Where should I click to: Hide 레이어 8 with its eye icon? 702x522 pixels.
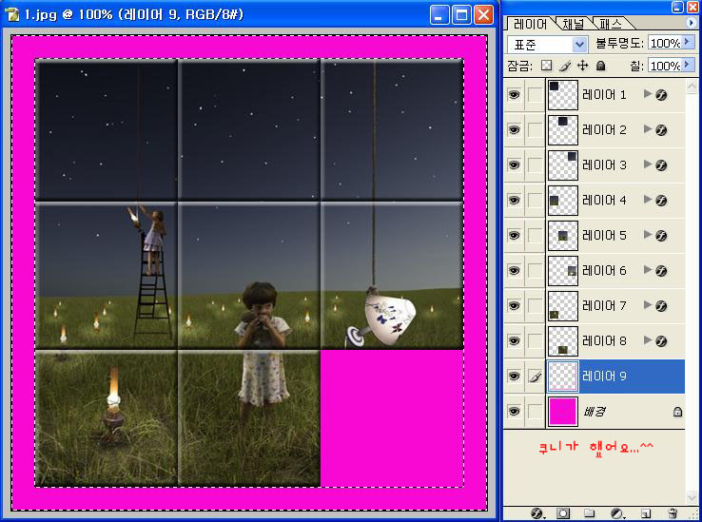[x=514, y=341]
